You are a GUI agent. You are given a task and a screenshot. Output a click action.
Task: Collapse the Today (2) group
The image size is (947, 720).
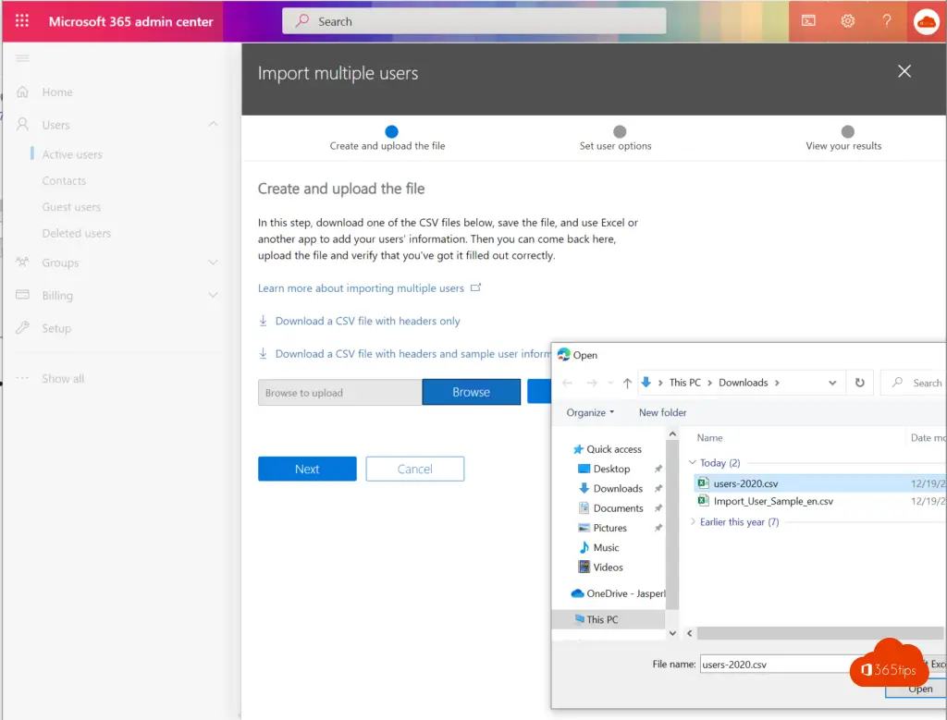pyautogui.click(x=693, y=463)
